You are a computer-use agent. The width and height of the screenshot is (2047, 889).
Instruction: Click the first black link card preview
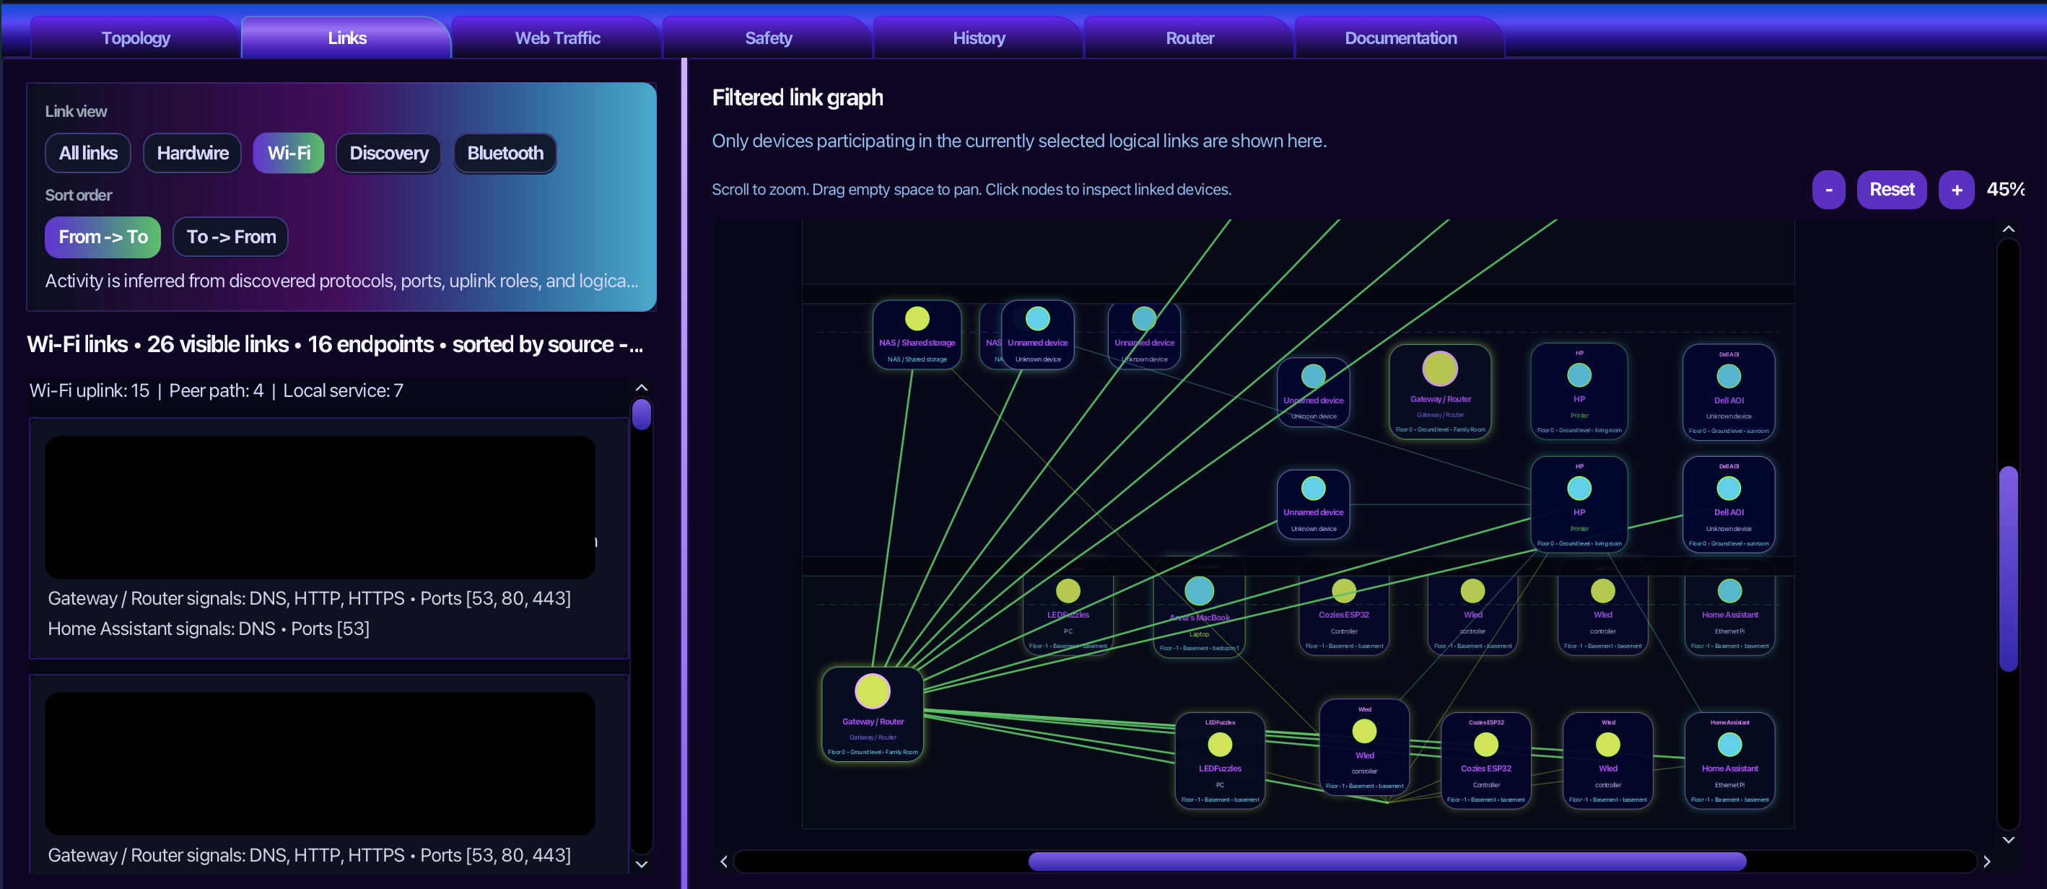[320, 507]
